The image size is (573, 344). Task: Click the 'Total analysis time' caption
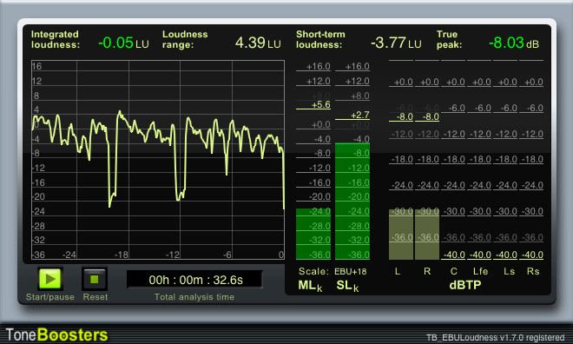pyautogui.click(x=194, y=297)
